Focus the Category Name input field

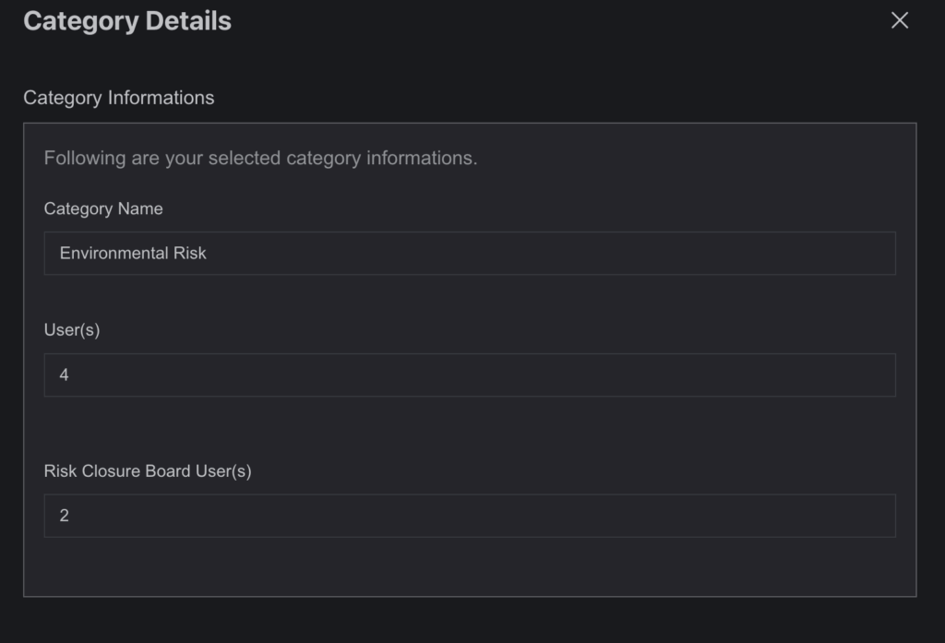(x=470, y=253)
